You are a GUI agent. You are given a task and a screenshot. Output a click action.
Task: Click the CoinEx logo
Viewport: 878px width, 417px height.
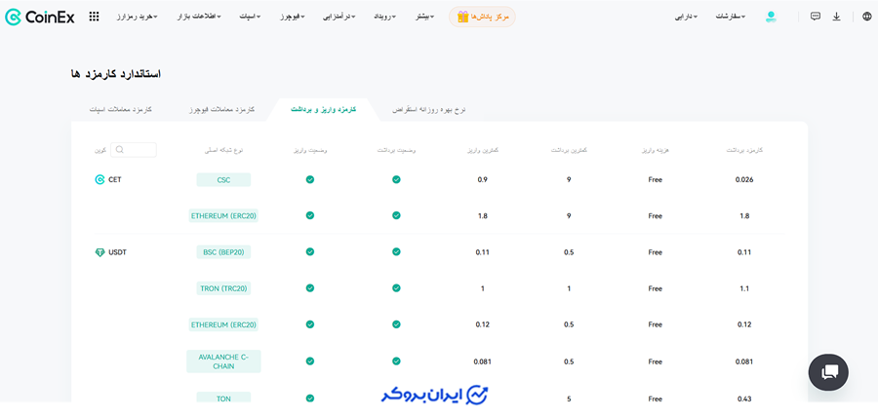tap(39, 17)
